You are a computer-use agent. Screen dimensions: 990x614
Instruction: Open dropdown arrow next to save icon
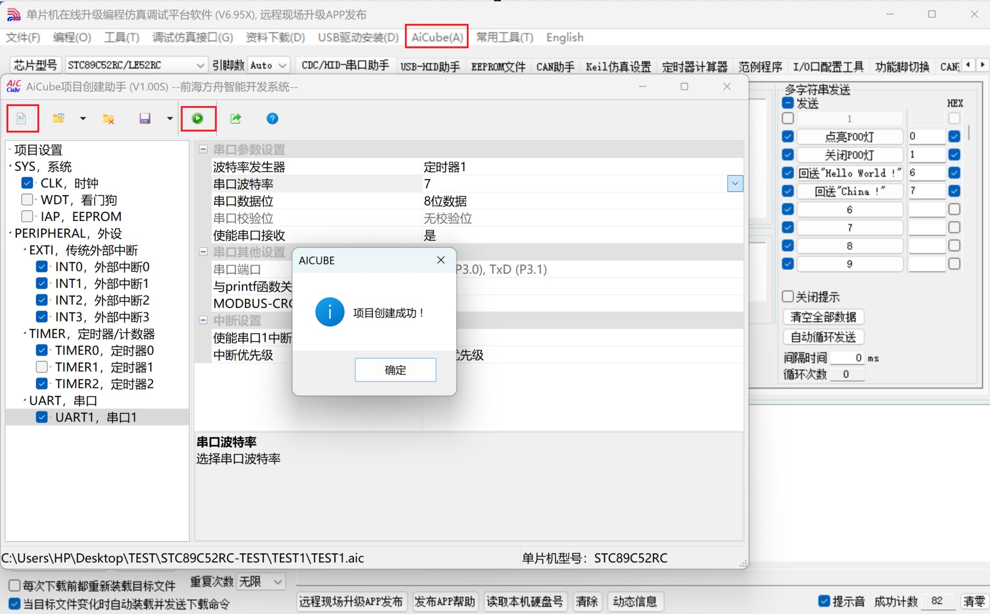coord(170,118)
